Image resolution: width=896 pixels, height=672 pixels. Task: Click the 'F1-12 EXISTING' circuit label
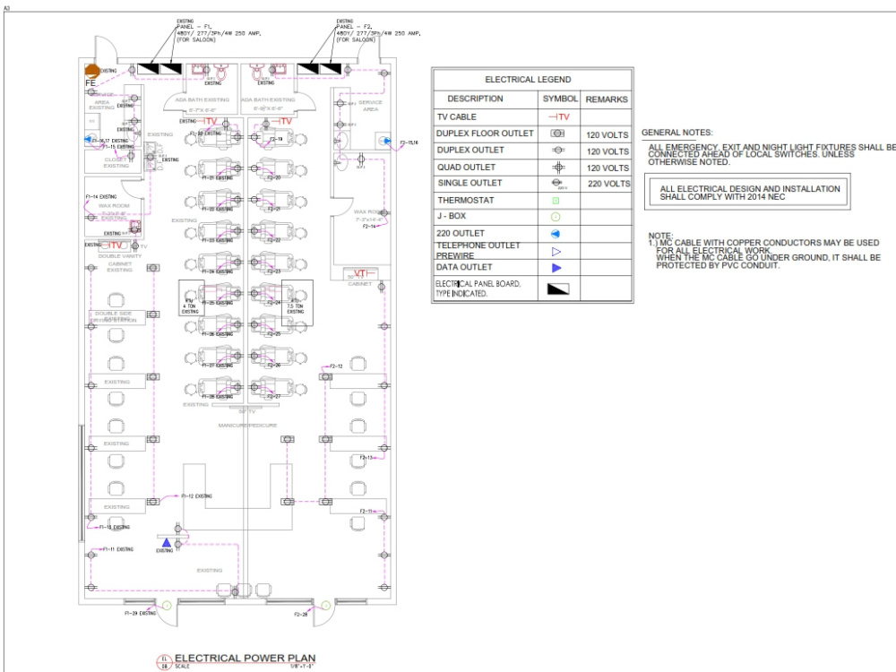[196, 496]
